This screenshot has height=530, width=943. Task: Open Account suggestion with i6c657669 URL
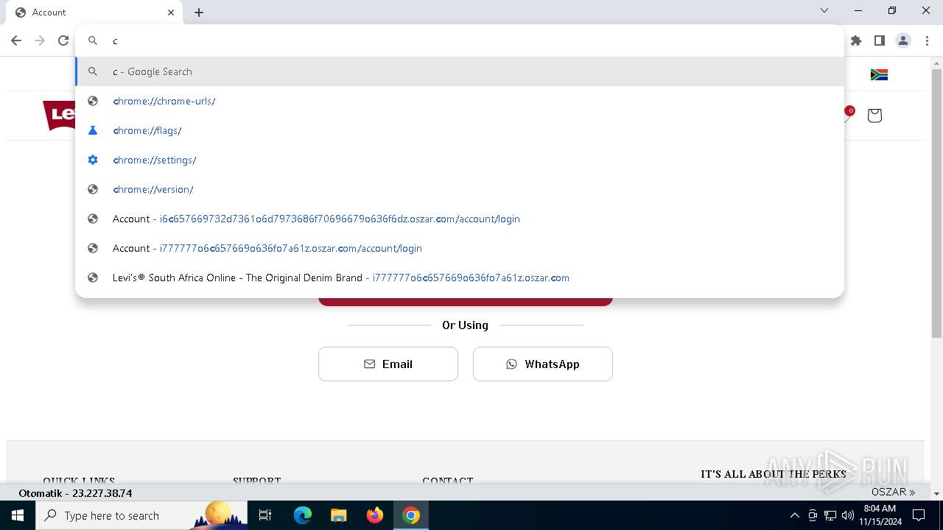tap(460, 219)
